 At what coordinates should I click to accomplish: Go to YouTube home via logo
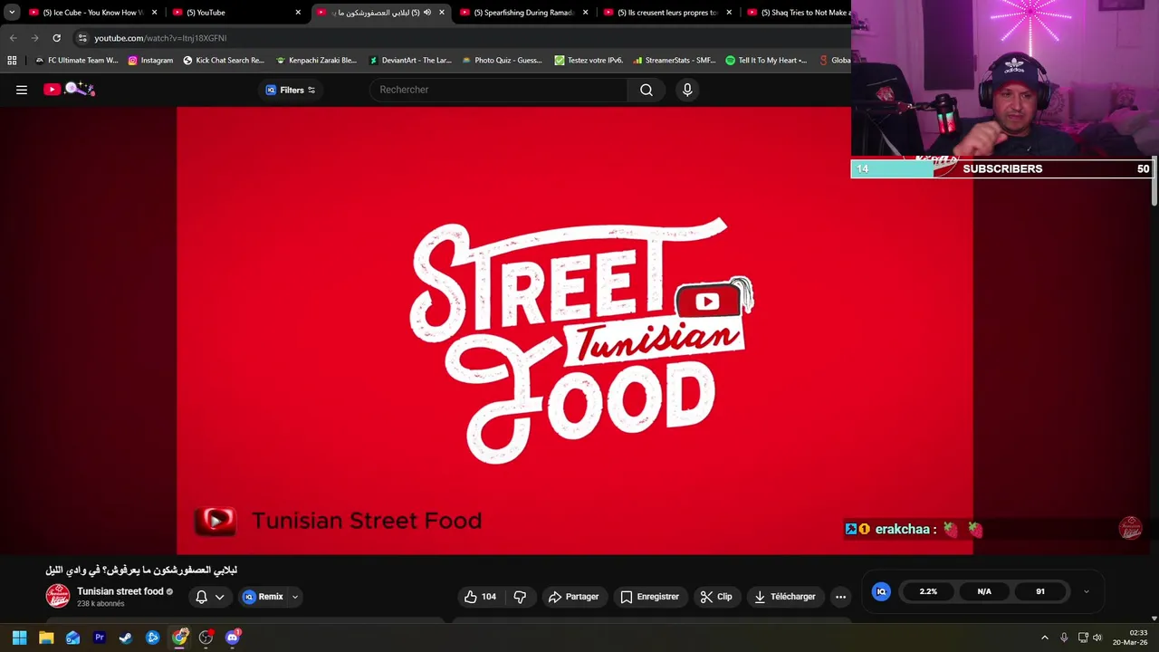[69, 89]
